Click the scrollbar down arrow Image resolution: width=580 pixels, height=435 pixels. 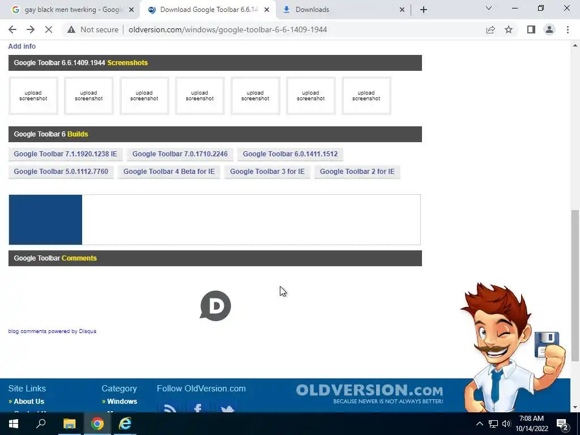click(575, 408)
